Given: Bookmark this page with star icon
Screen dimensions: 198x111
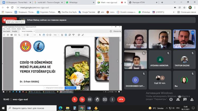Looking at the screenshot, I should 184,8.
